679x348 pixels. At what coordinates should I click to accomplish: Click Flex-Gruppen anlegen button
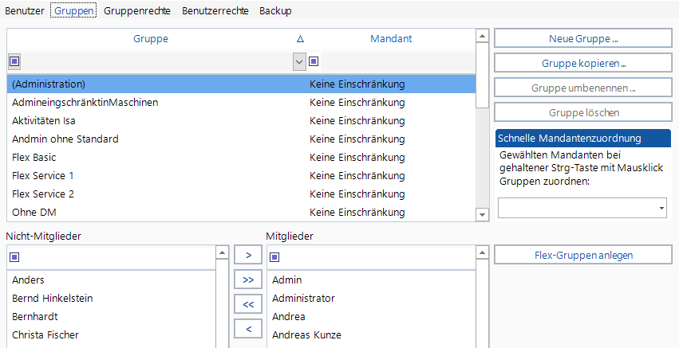coord(583,255)
